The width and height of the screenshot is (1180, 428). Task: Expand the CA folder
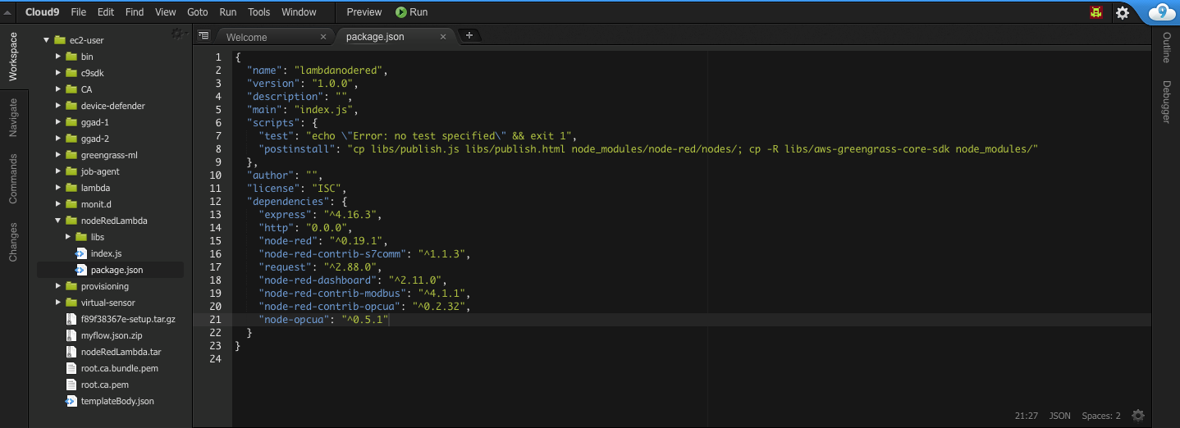coord(58,89)
